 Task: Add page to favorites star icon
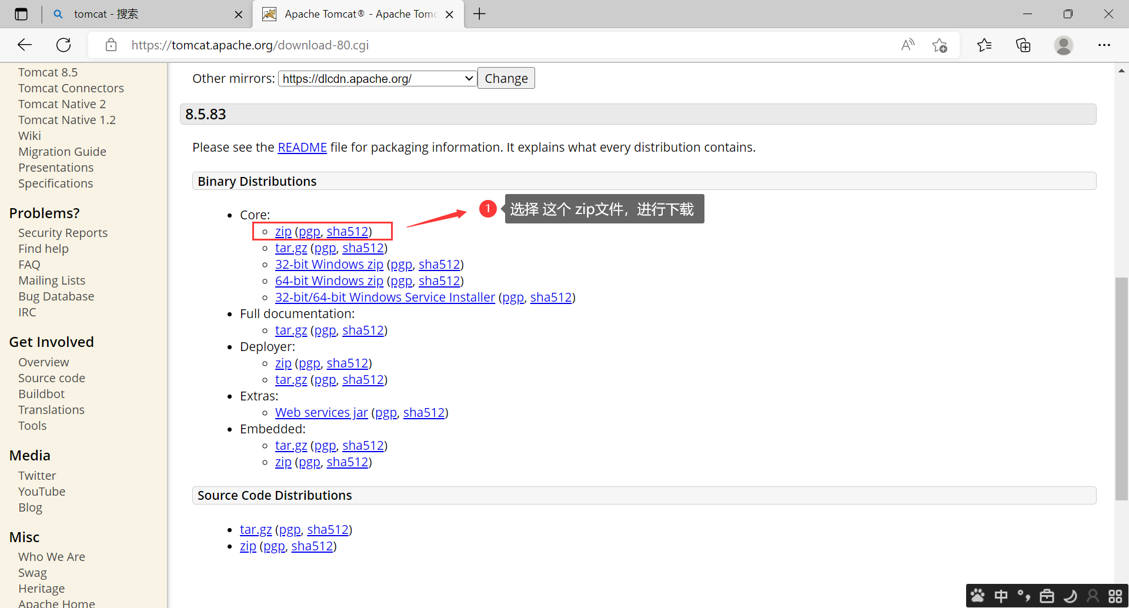(940, 45)
